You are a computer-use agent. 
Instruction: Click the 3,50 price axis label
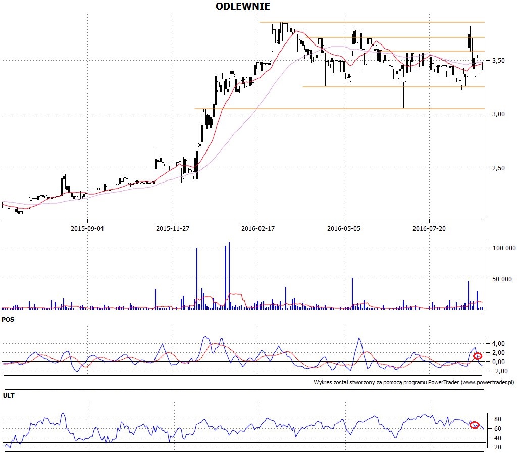point(498,61)
